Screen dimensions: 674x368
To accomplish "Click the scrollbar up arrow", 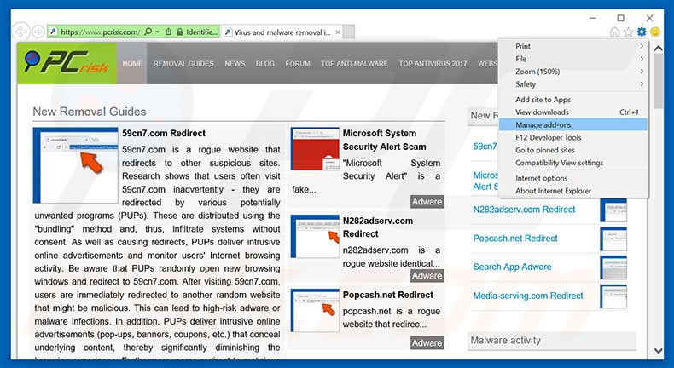I will tap(658, 49).
